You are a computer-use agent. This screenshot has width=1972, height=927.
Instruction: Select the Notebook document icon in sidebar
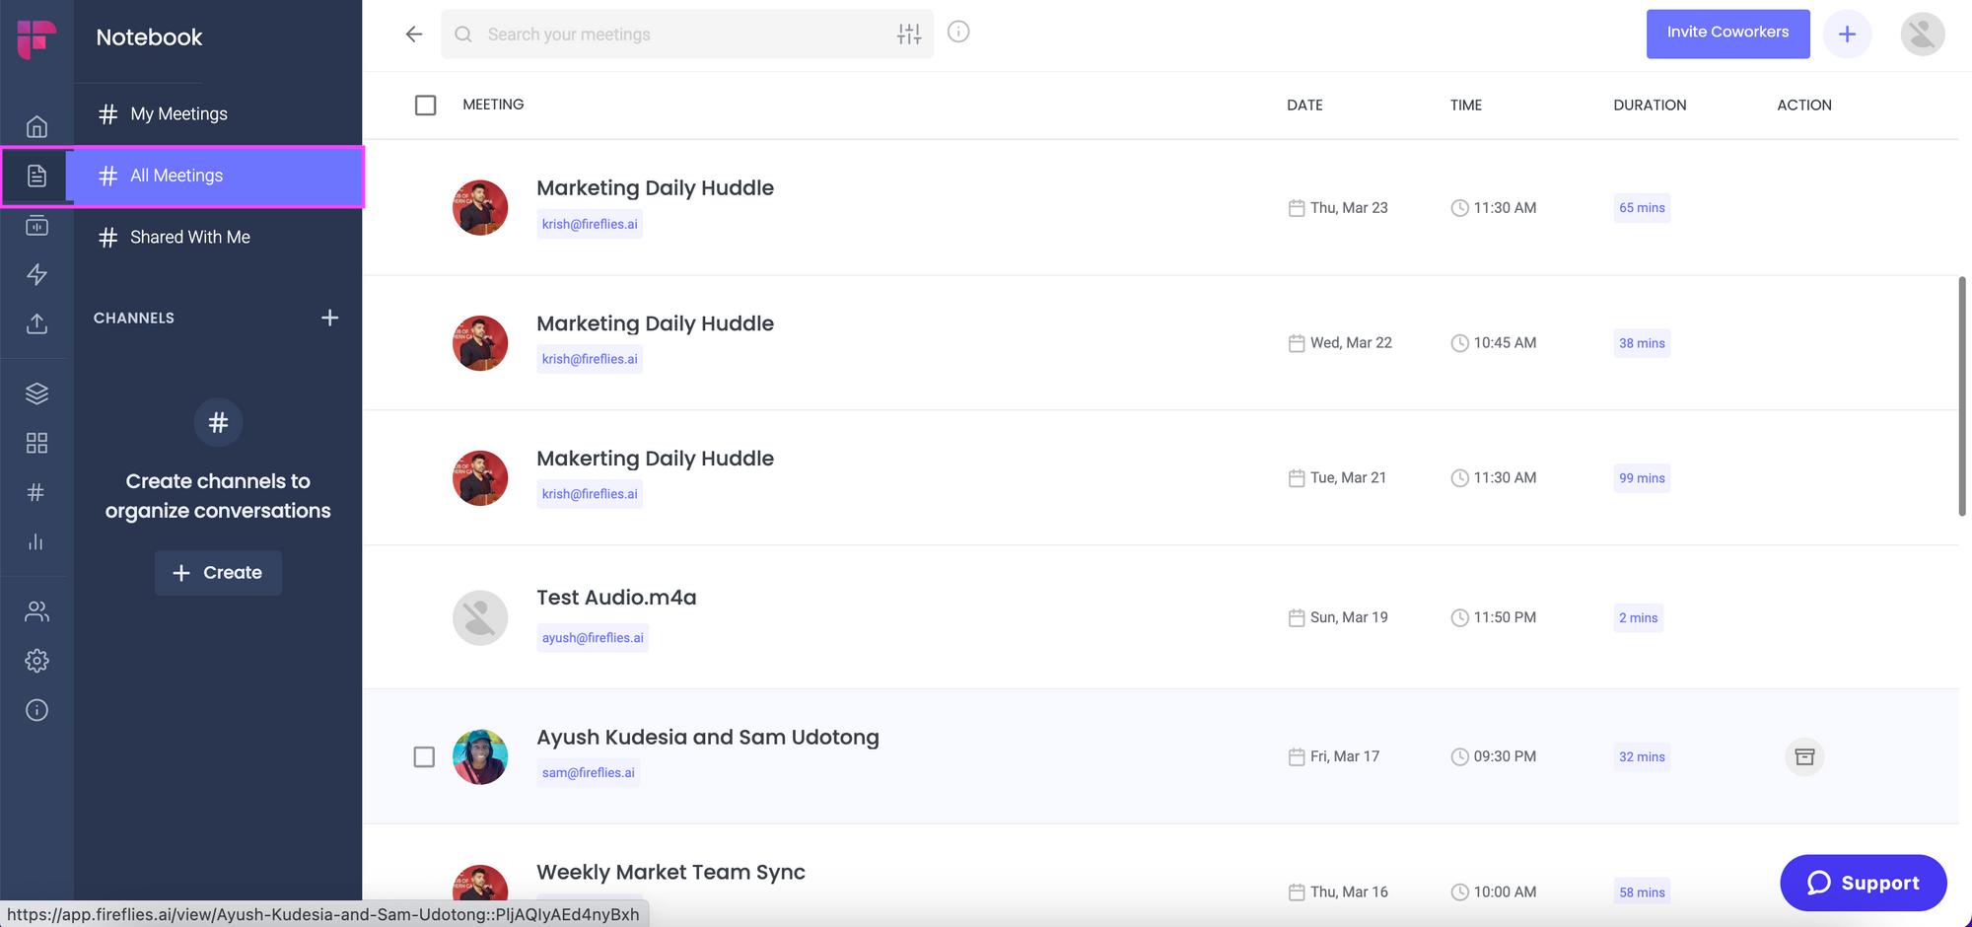(36, 176)
